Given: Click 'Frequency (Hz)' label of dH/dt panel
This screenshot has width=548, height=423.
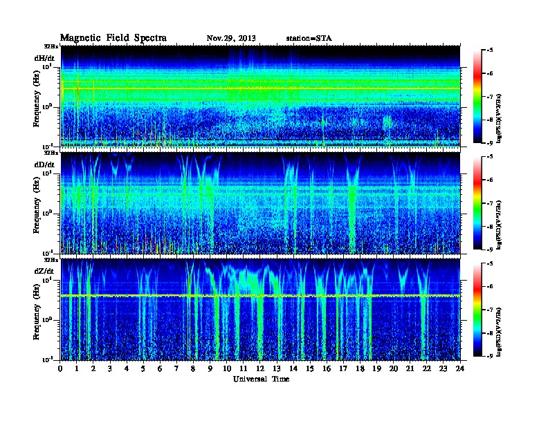Looking at the screenshot, I should [37, 100].
